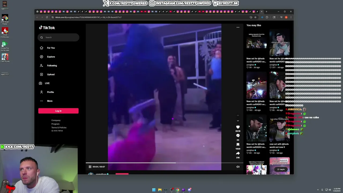This screenshot has height=193, width=343.
Task: Open OBS Studio from the taskbar
Action: [171, 190]
